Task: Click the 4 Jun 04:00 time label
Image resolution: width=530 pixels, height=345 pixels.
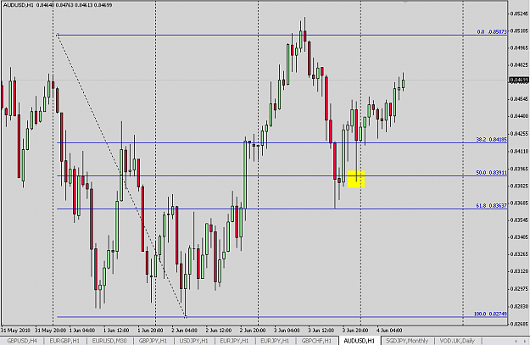Action: pyautogui.click(x=389, y=330)
